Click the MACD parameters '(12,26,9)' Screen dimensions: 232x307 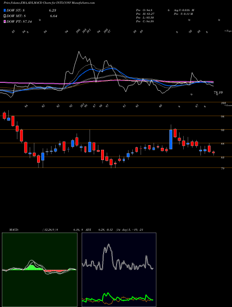coord(49,230)
